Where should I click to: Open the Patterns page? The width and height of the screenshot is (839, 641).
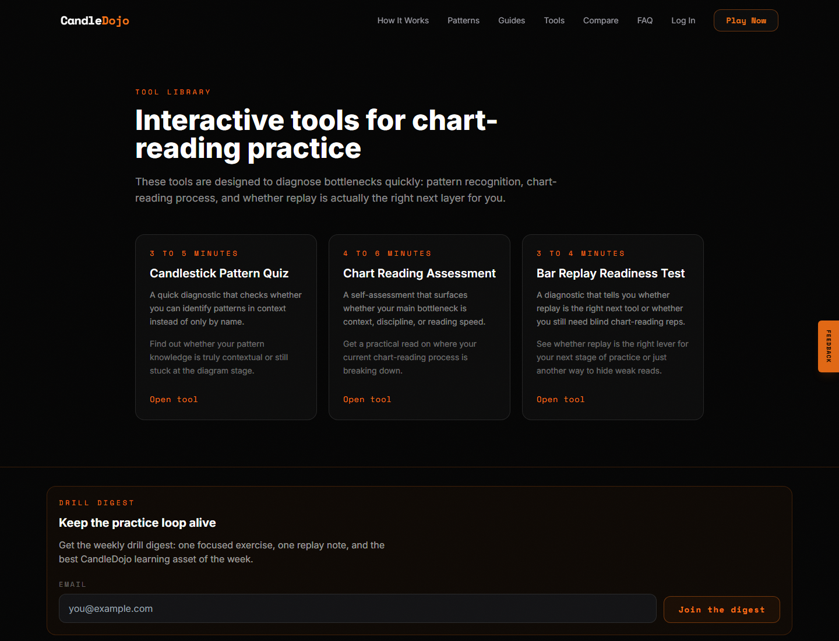(463, 20)
